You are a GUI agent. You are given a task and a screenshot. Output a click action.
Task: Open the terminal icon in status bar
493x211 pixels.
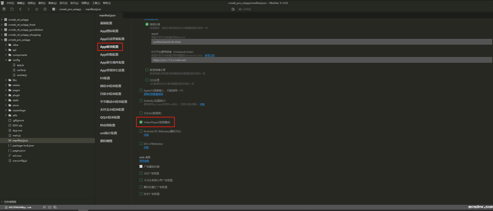(50, 207)
